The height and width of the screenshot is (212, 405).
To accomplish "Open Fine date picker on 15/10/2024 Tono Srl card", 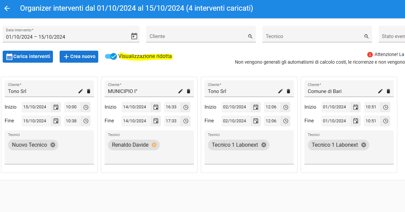I will pos(56,121).
